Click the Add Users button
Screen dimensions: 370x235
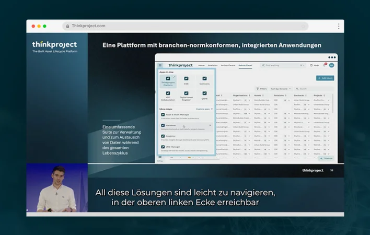pos(325,78)
